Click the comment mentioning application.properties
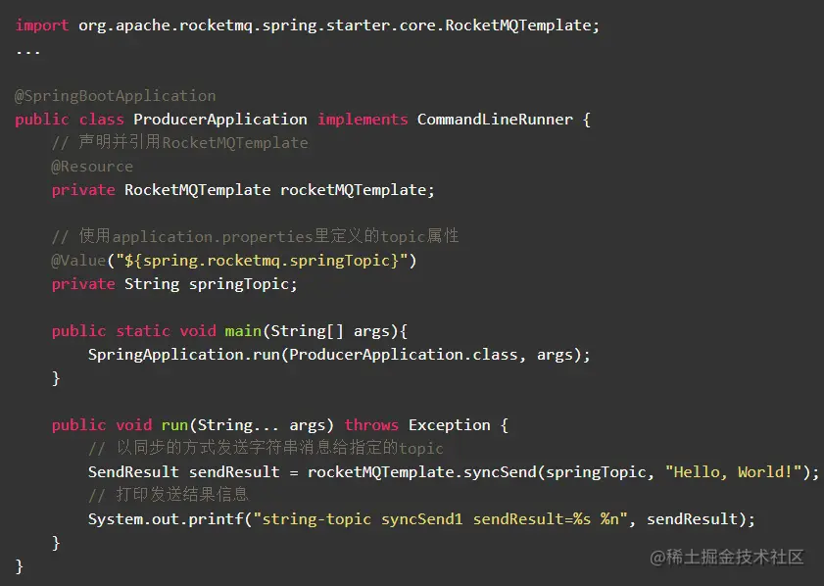 point(255,236)
